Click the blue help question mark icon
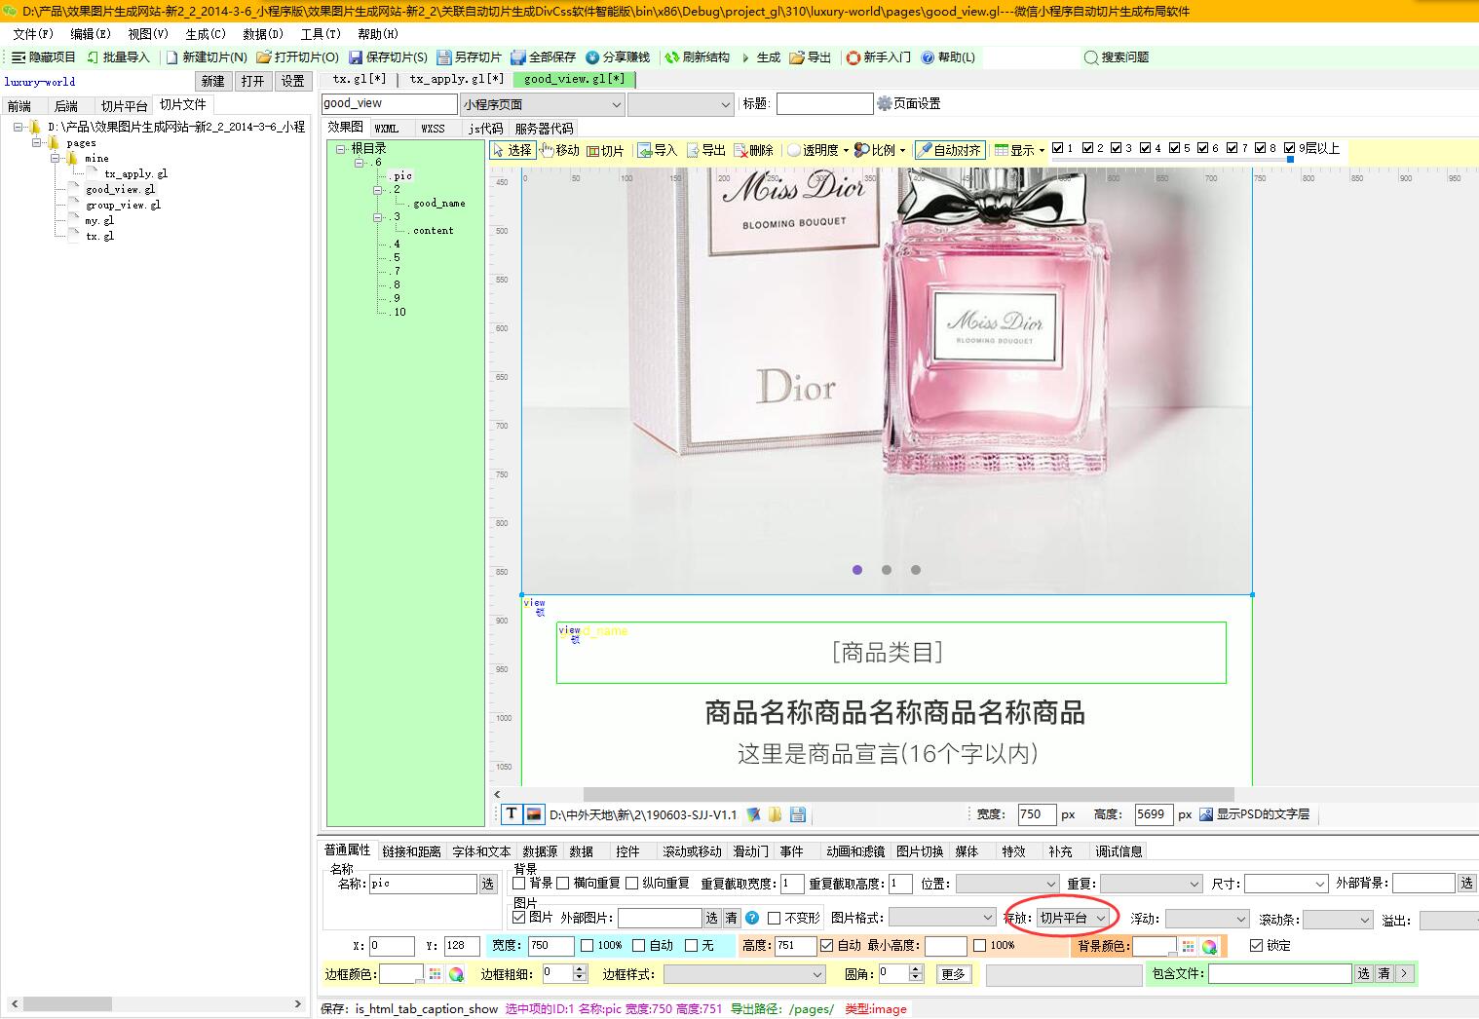This screenshot has height=1019, width=1479. pos(752,918)
